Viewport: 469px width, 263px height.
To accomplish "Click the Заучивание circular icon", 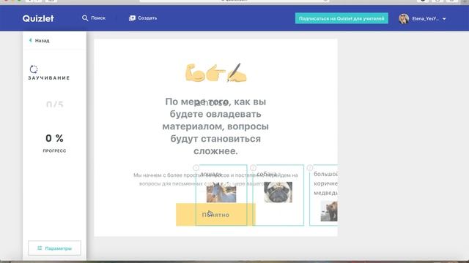I will click(34, 69).
